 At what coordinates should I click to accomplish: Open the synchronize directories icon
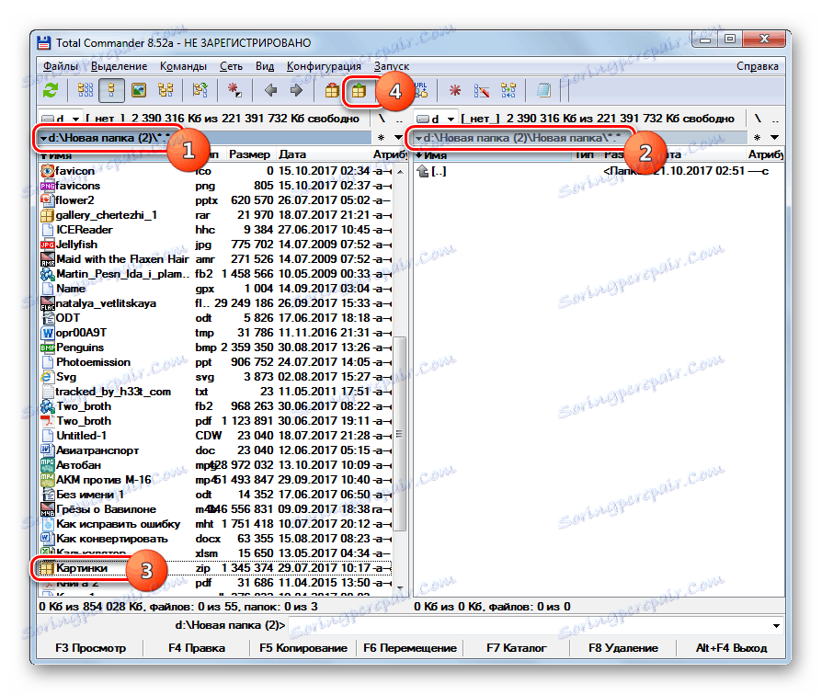508,91
